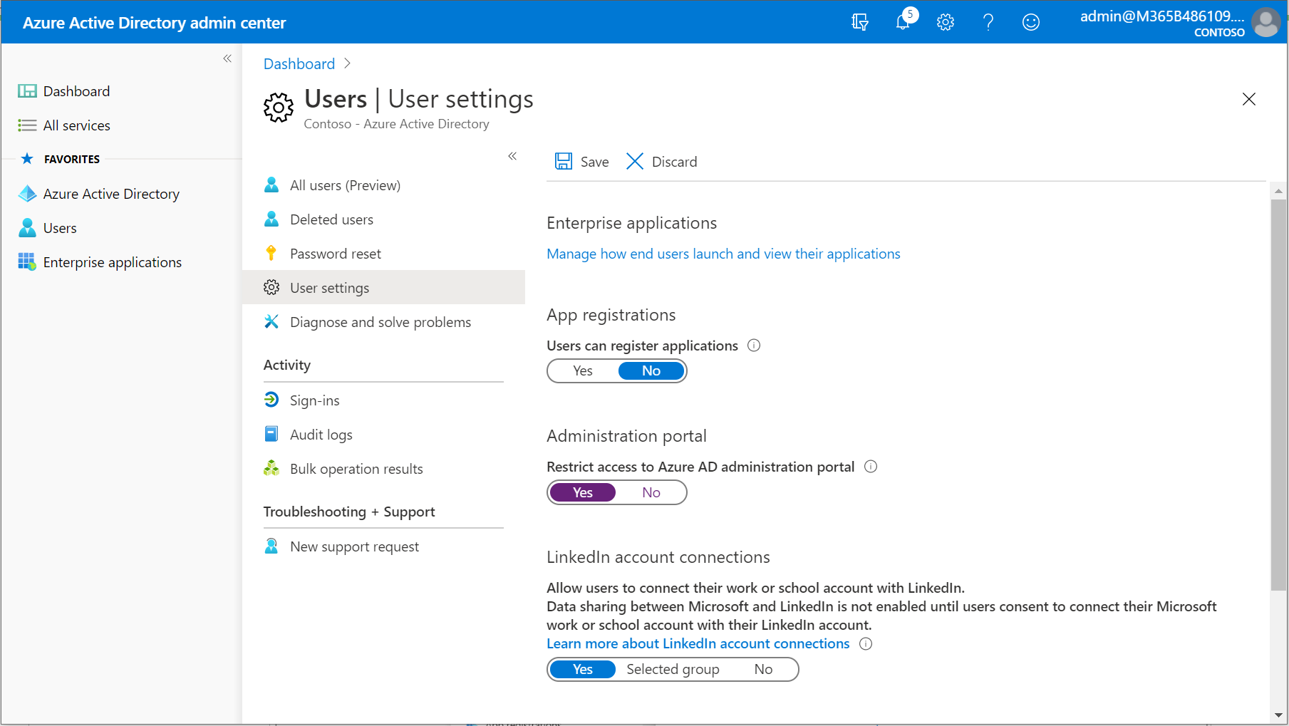Click the Bulk operation results icon
This screenshot has height=726, width=1289.
point(271,469)
